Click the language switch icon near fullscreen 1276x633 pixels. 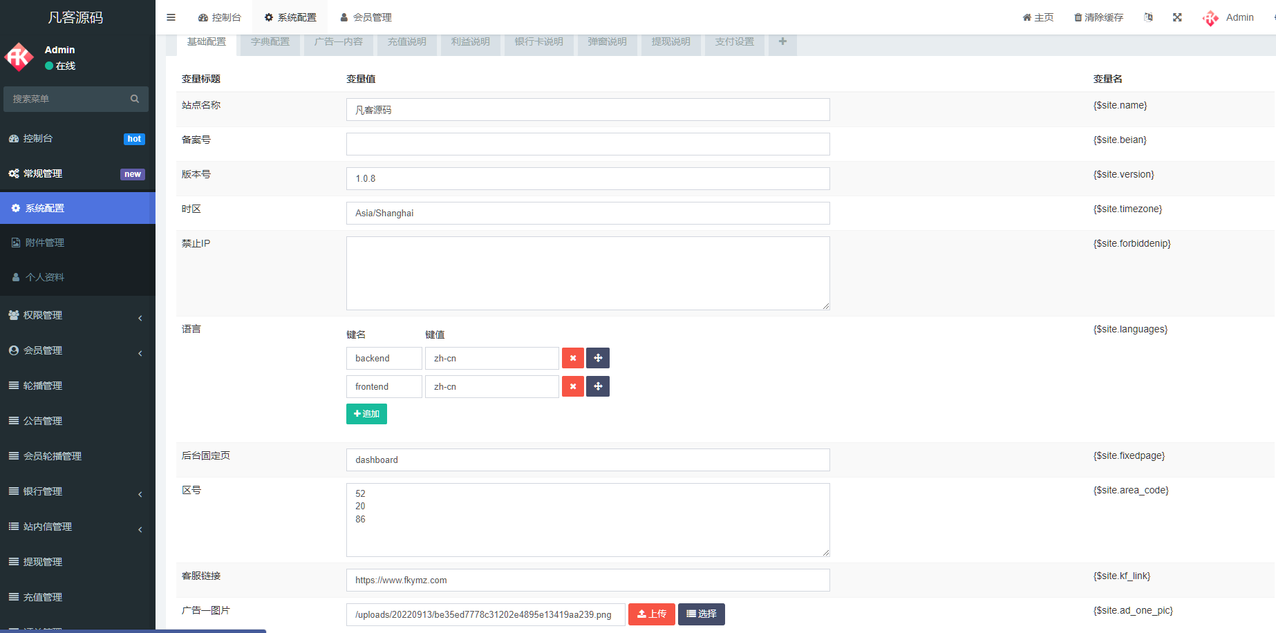(1148, 17)
